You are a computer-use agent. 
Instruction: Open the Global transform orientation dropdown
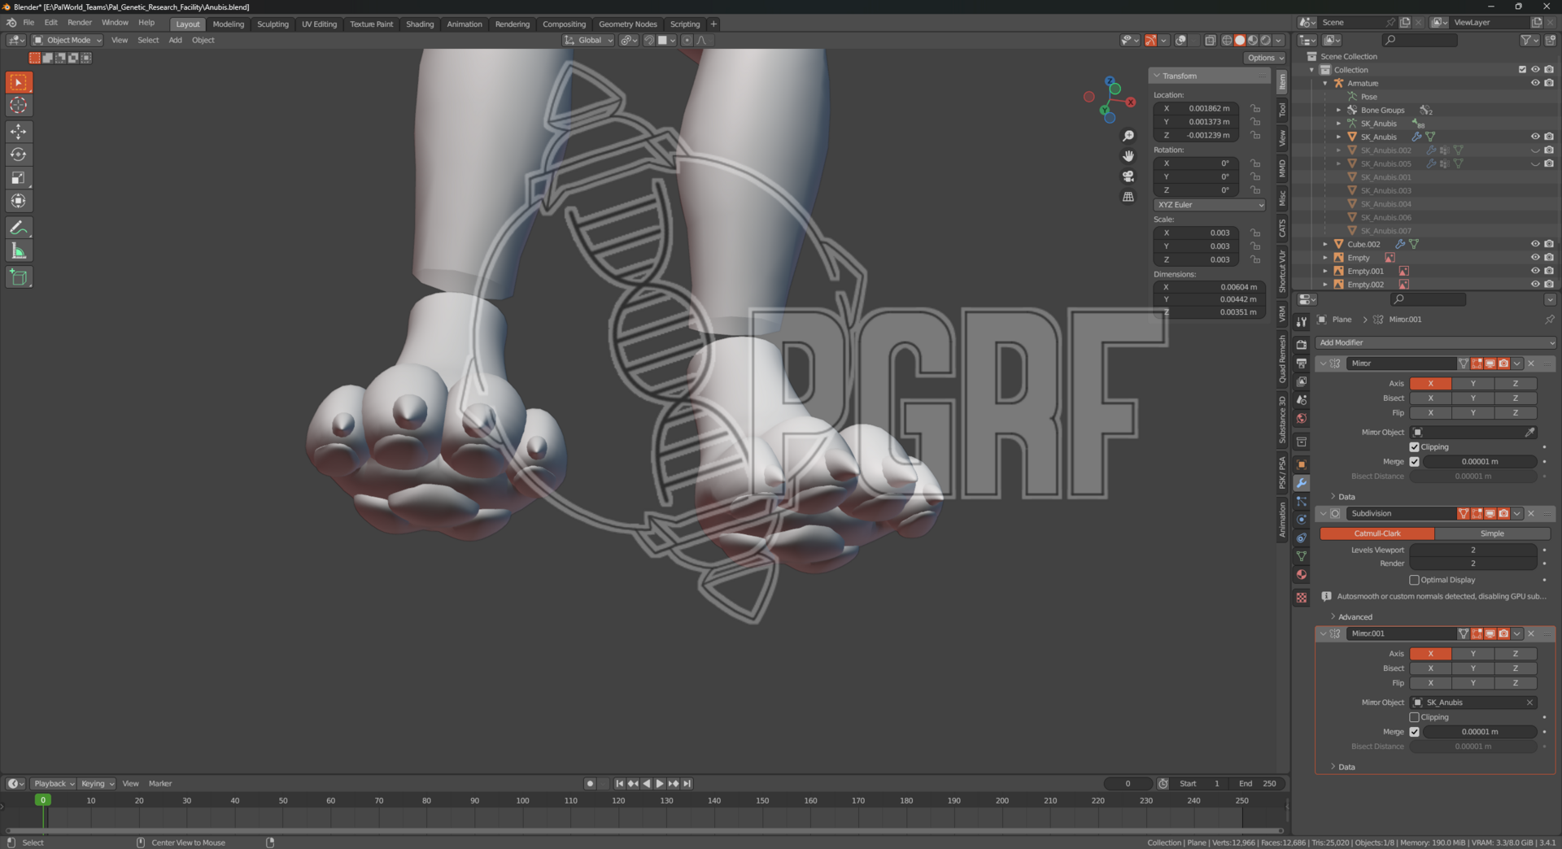click(588, 40)
